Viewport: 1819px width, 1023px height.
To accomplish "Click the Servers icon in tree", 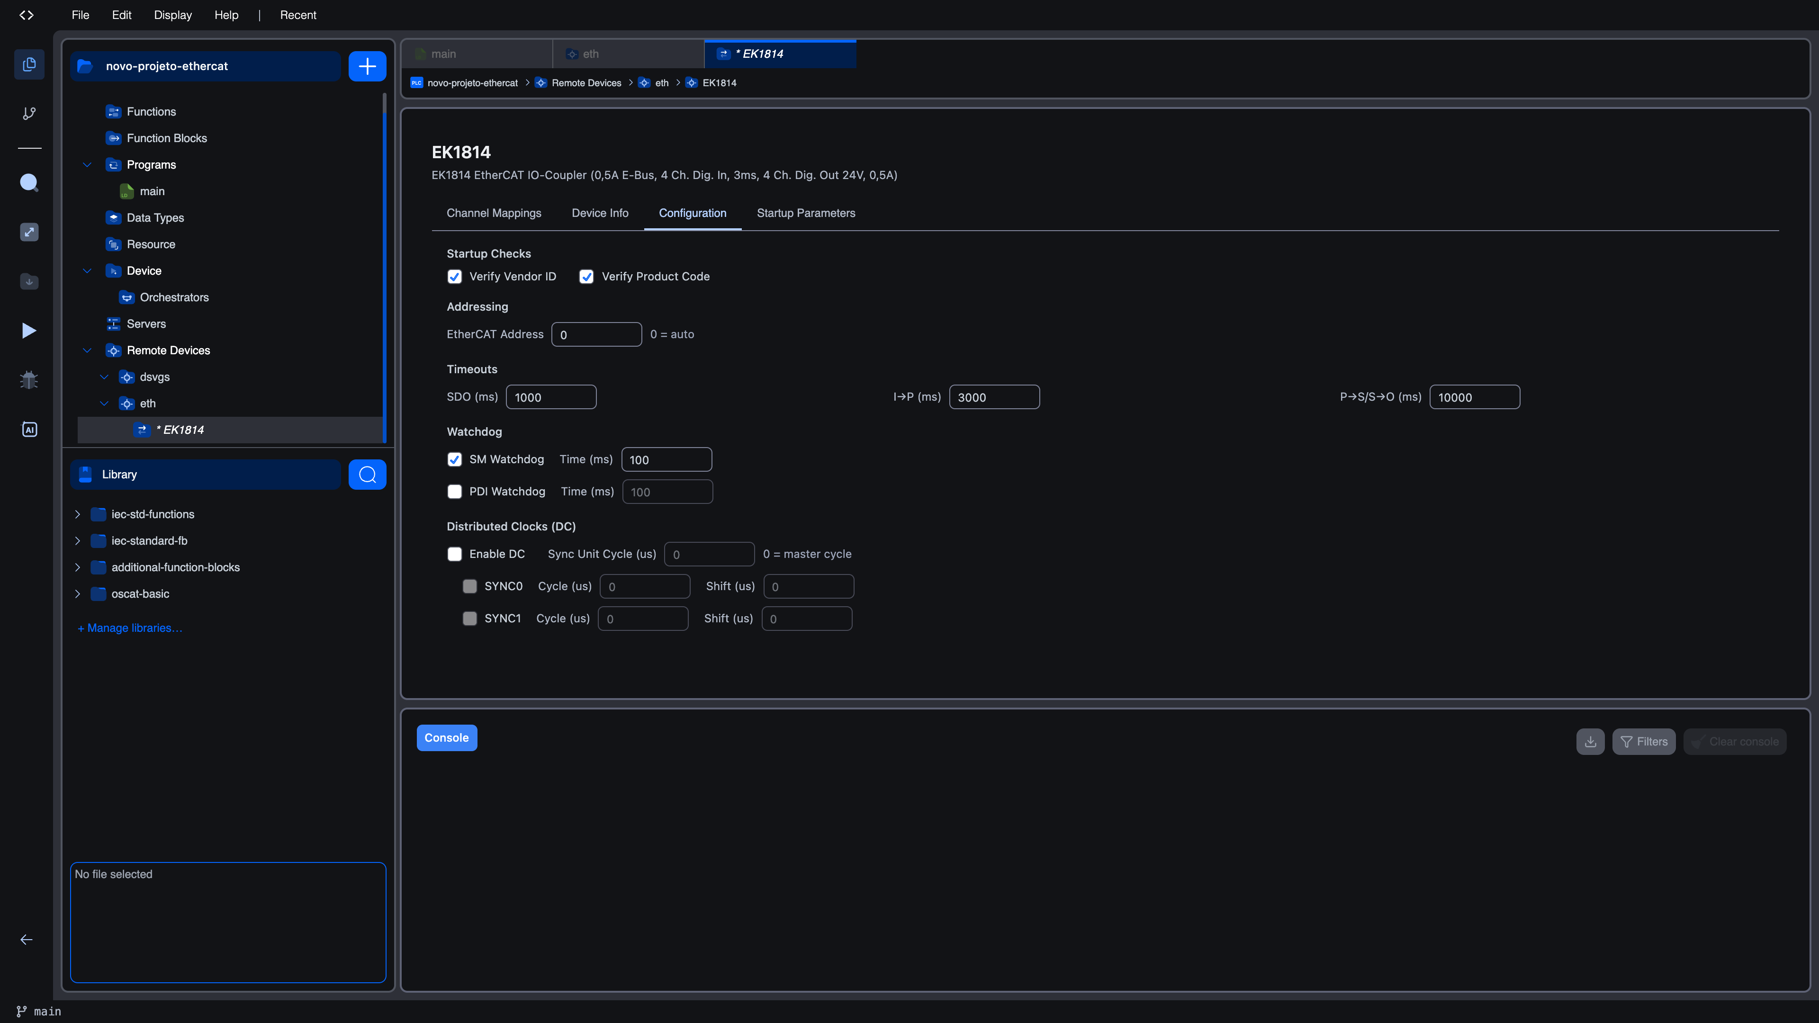I will pyautogui.click(x=113, y=324).
